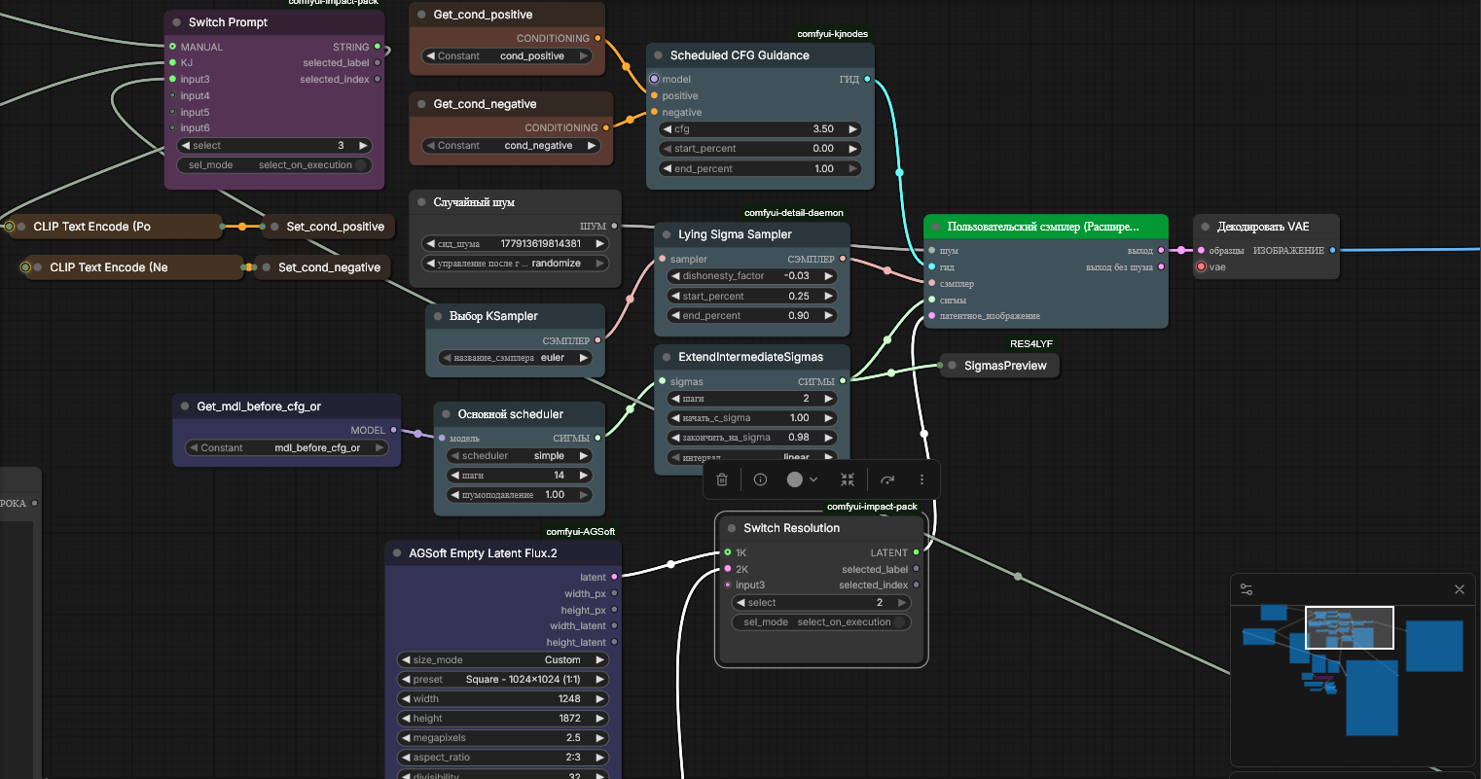Delete the selected node with the trash icon
This screenshot has height=779, width=1481.
tap(722, 479)
